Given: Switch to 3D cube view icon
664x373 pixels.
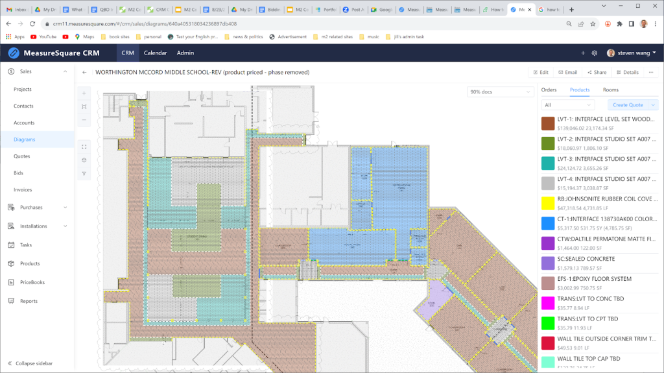Looking at the screenshot, I should pos(84,160).
